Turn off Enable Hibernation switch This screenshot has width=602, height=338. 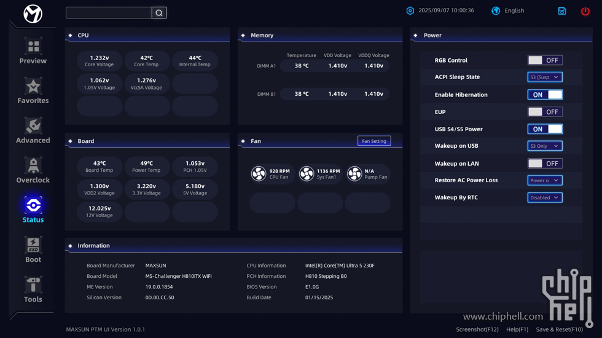tap(545, 94)
